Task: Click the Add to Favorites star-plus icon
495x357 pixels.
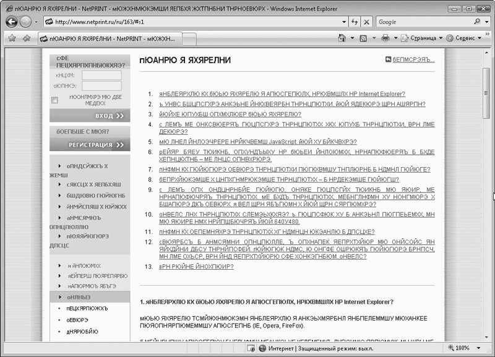Action: pos(27,38)
